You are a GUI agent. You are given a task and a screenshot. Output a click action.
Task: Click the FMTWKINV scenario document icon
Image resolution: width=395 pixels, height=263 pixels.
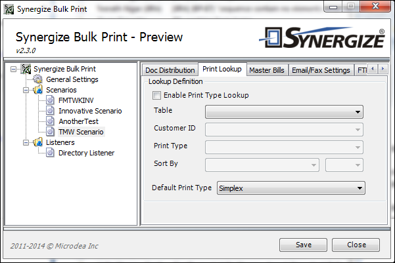click(50, 100)
